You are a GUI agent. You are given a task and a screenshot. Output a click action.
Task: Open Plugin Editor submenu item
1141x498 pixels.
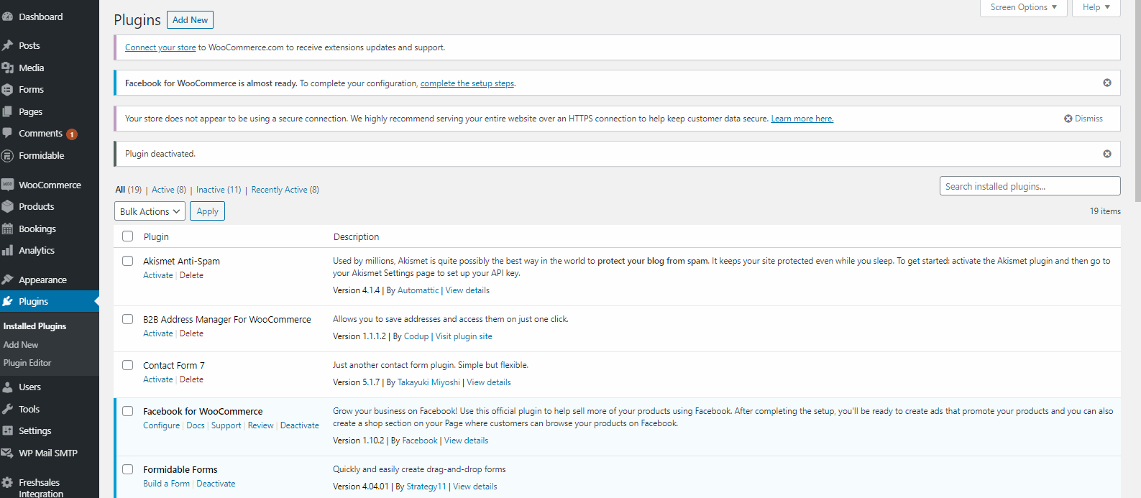[x=27, y=363]
